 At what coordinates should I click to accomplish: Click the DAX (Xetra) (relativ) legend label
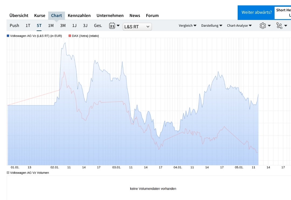(x=85, y=36)
